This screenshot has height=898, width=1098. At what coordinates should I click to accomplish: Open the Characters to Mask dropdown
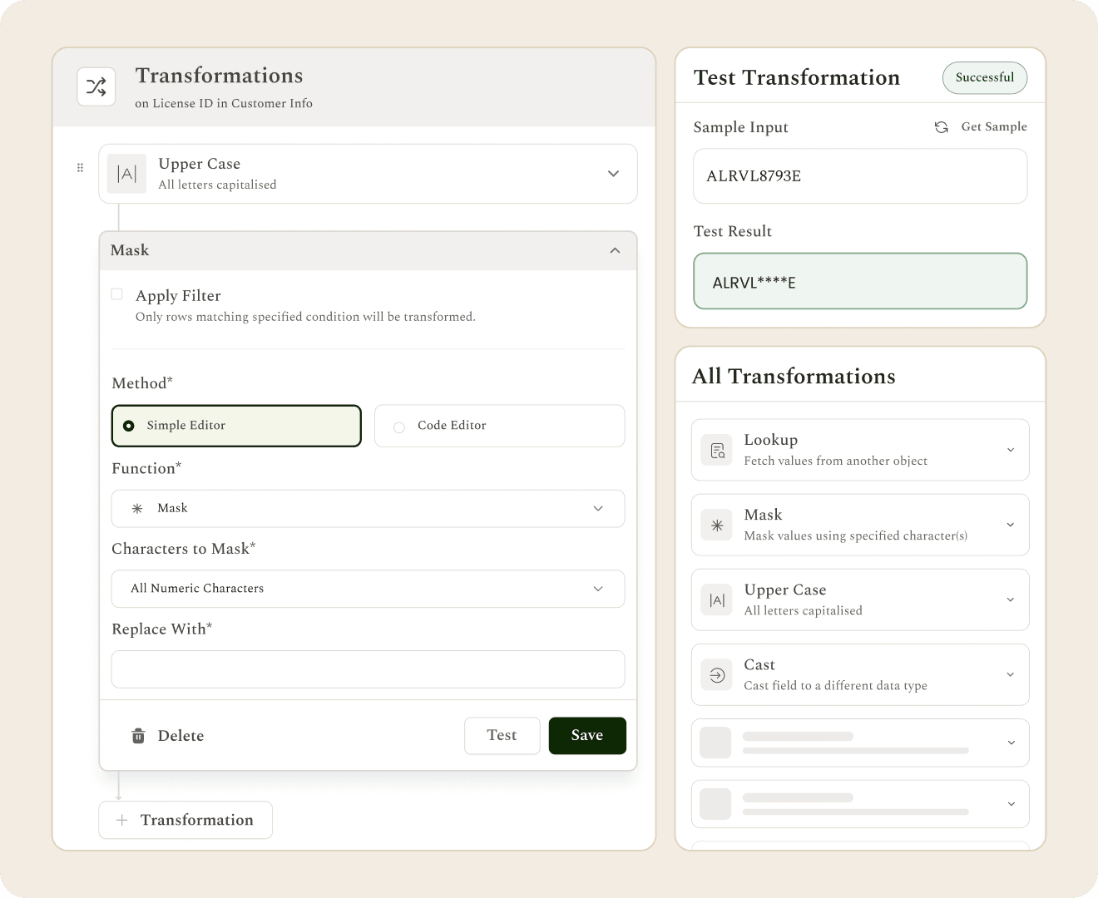(368, 589)
